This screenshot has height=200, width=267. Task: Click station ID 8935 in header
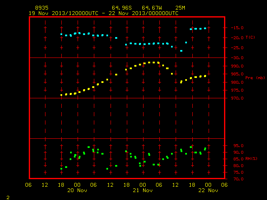click(42, 8)
